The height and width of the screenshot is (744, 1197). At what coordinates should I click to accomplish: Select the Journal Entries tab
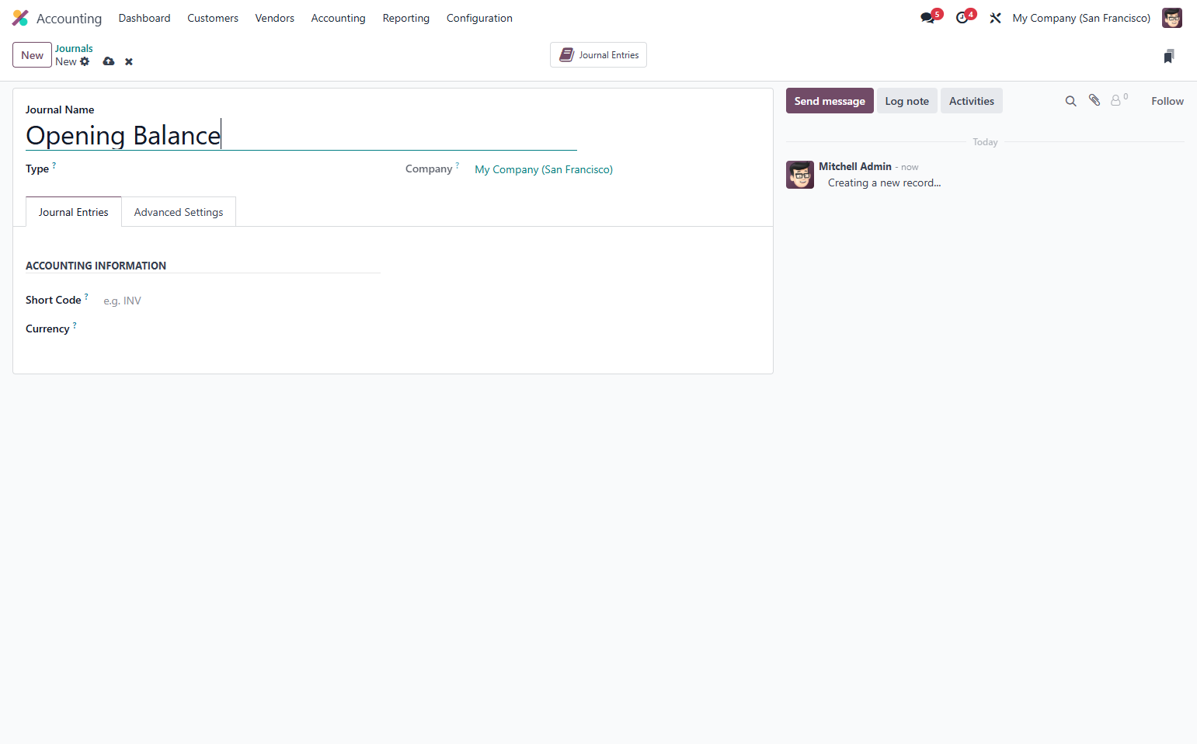pos(74,212)
